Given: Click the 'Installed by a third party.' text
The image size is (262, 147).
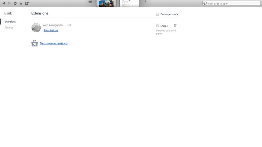Looking at the screenshot, I should coord(166,32).
